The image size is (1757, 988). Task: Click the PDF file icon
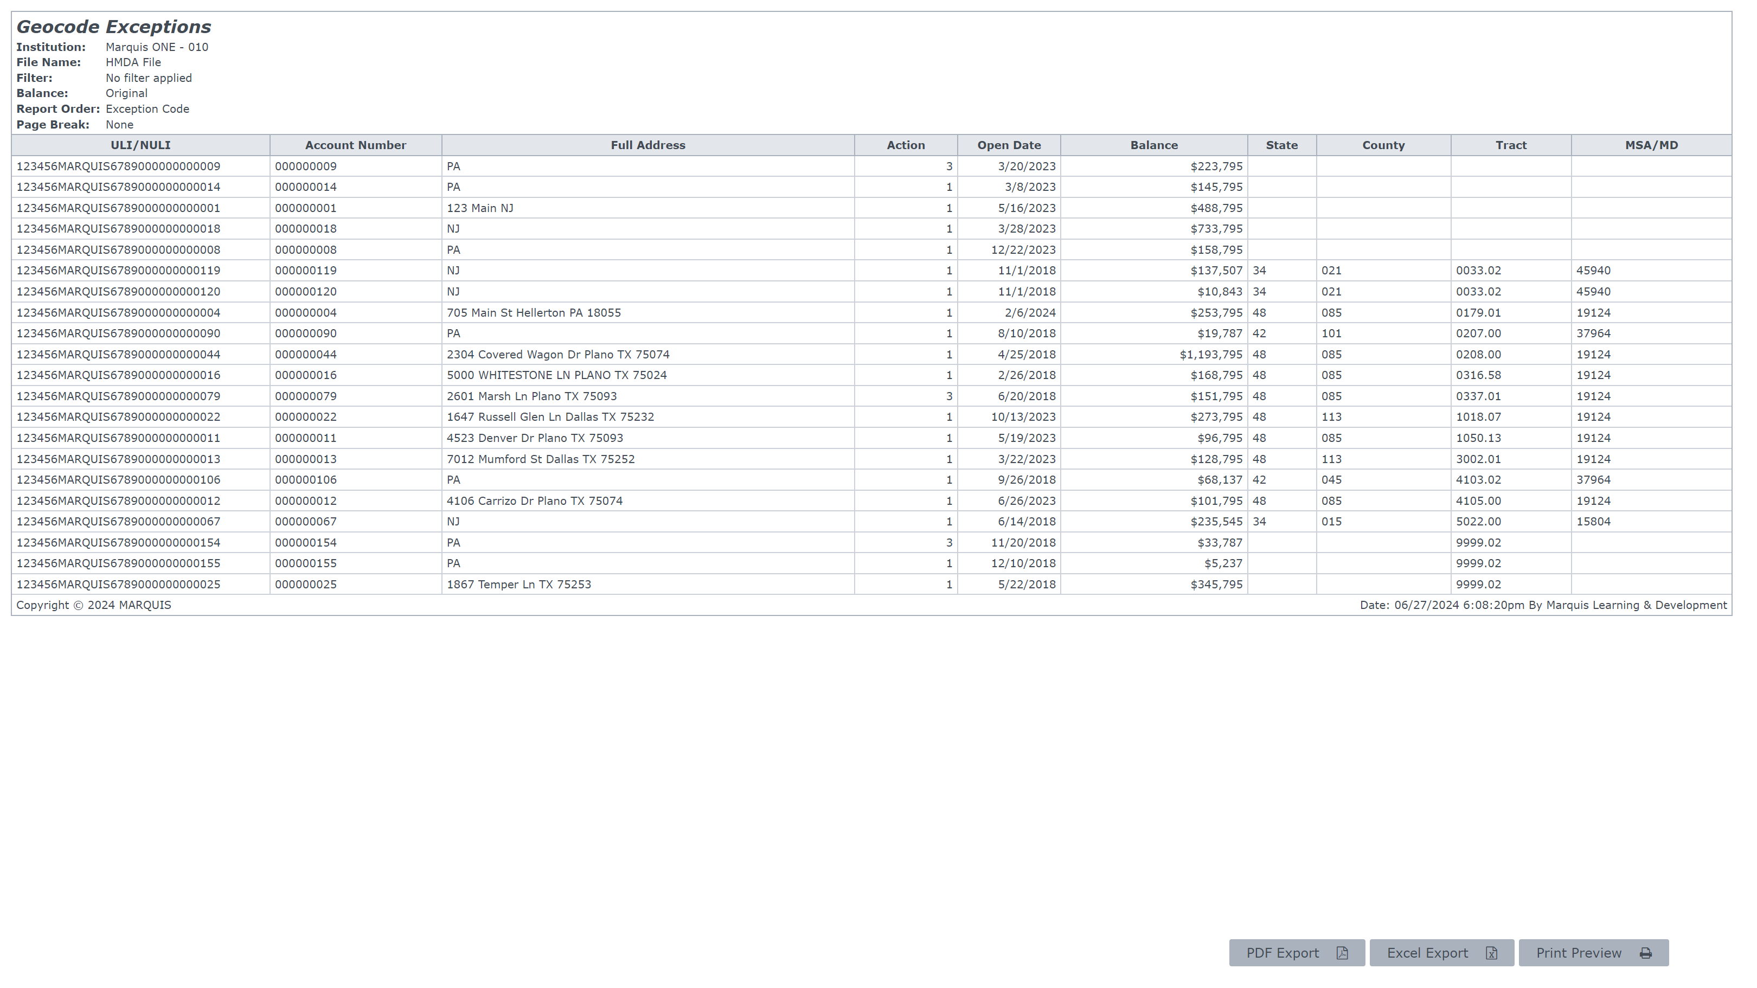click(x=1342, y=953)
